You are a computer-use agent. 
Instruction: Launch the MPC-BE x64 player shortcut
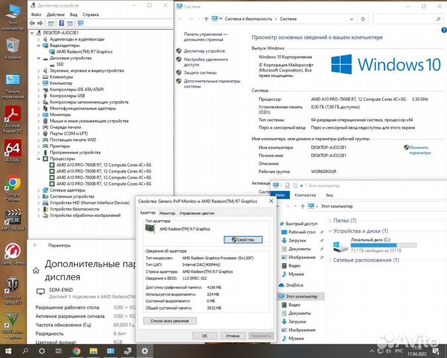[13, 220]
